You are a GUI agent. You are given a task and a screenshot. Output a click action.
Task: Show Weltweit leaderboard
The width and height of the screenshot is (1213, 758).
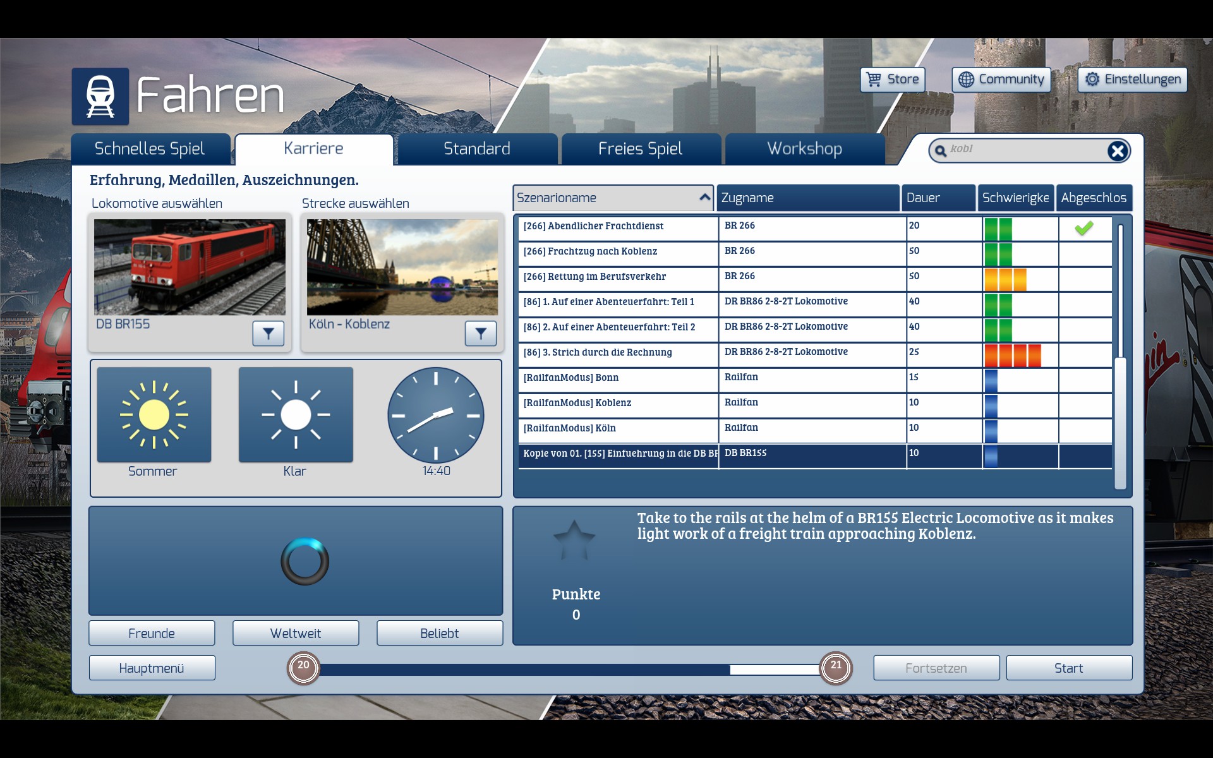point(296,633)
